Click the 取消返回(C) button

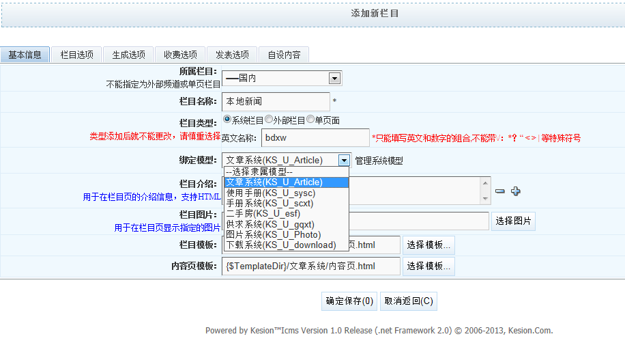407,301
